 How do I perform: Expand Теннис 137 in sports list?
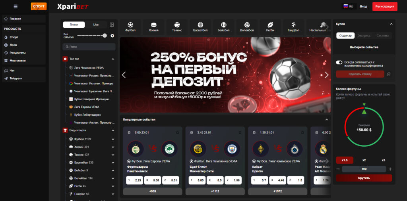113,155
